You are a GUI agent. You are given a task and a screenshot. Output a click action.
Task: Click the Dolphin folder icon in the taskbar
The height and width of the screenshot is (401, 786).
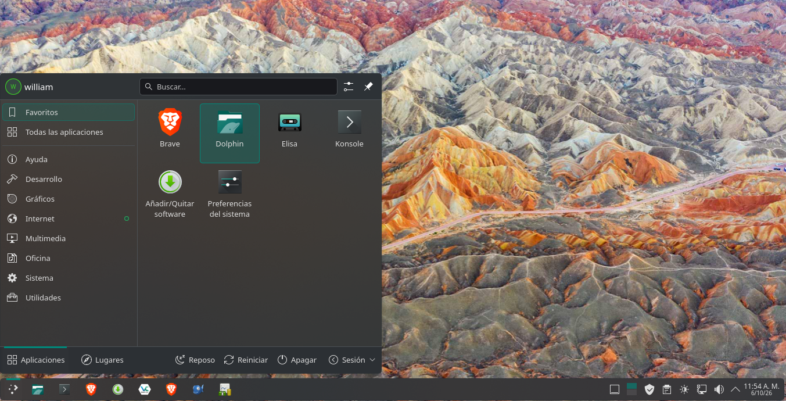[38, 389]
